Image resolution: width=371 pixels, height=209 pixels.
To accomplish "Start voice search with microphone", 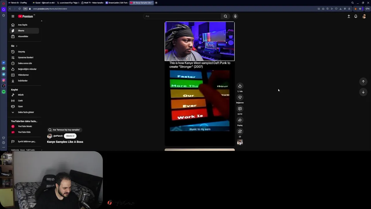I will (x=235, y=16).
